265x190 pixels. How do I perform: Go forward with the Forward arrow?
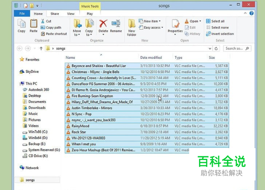pos(28,48)
